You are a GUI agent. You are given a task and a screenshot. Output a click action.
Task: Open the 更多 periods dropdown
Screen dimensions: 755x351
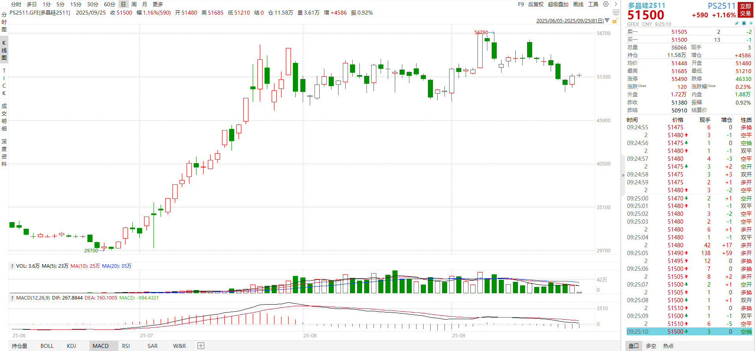[x=157, y=4]
